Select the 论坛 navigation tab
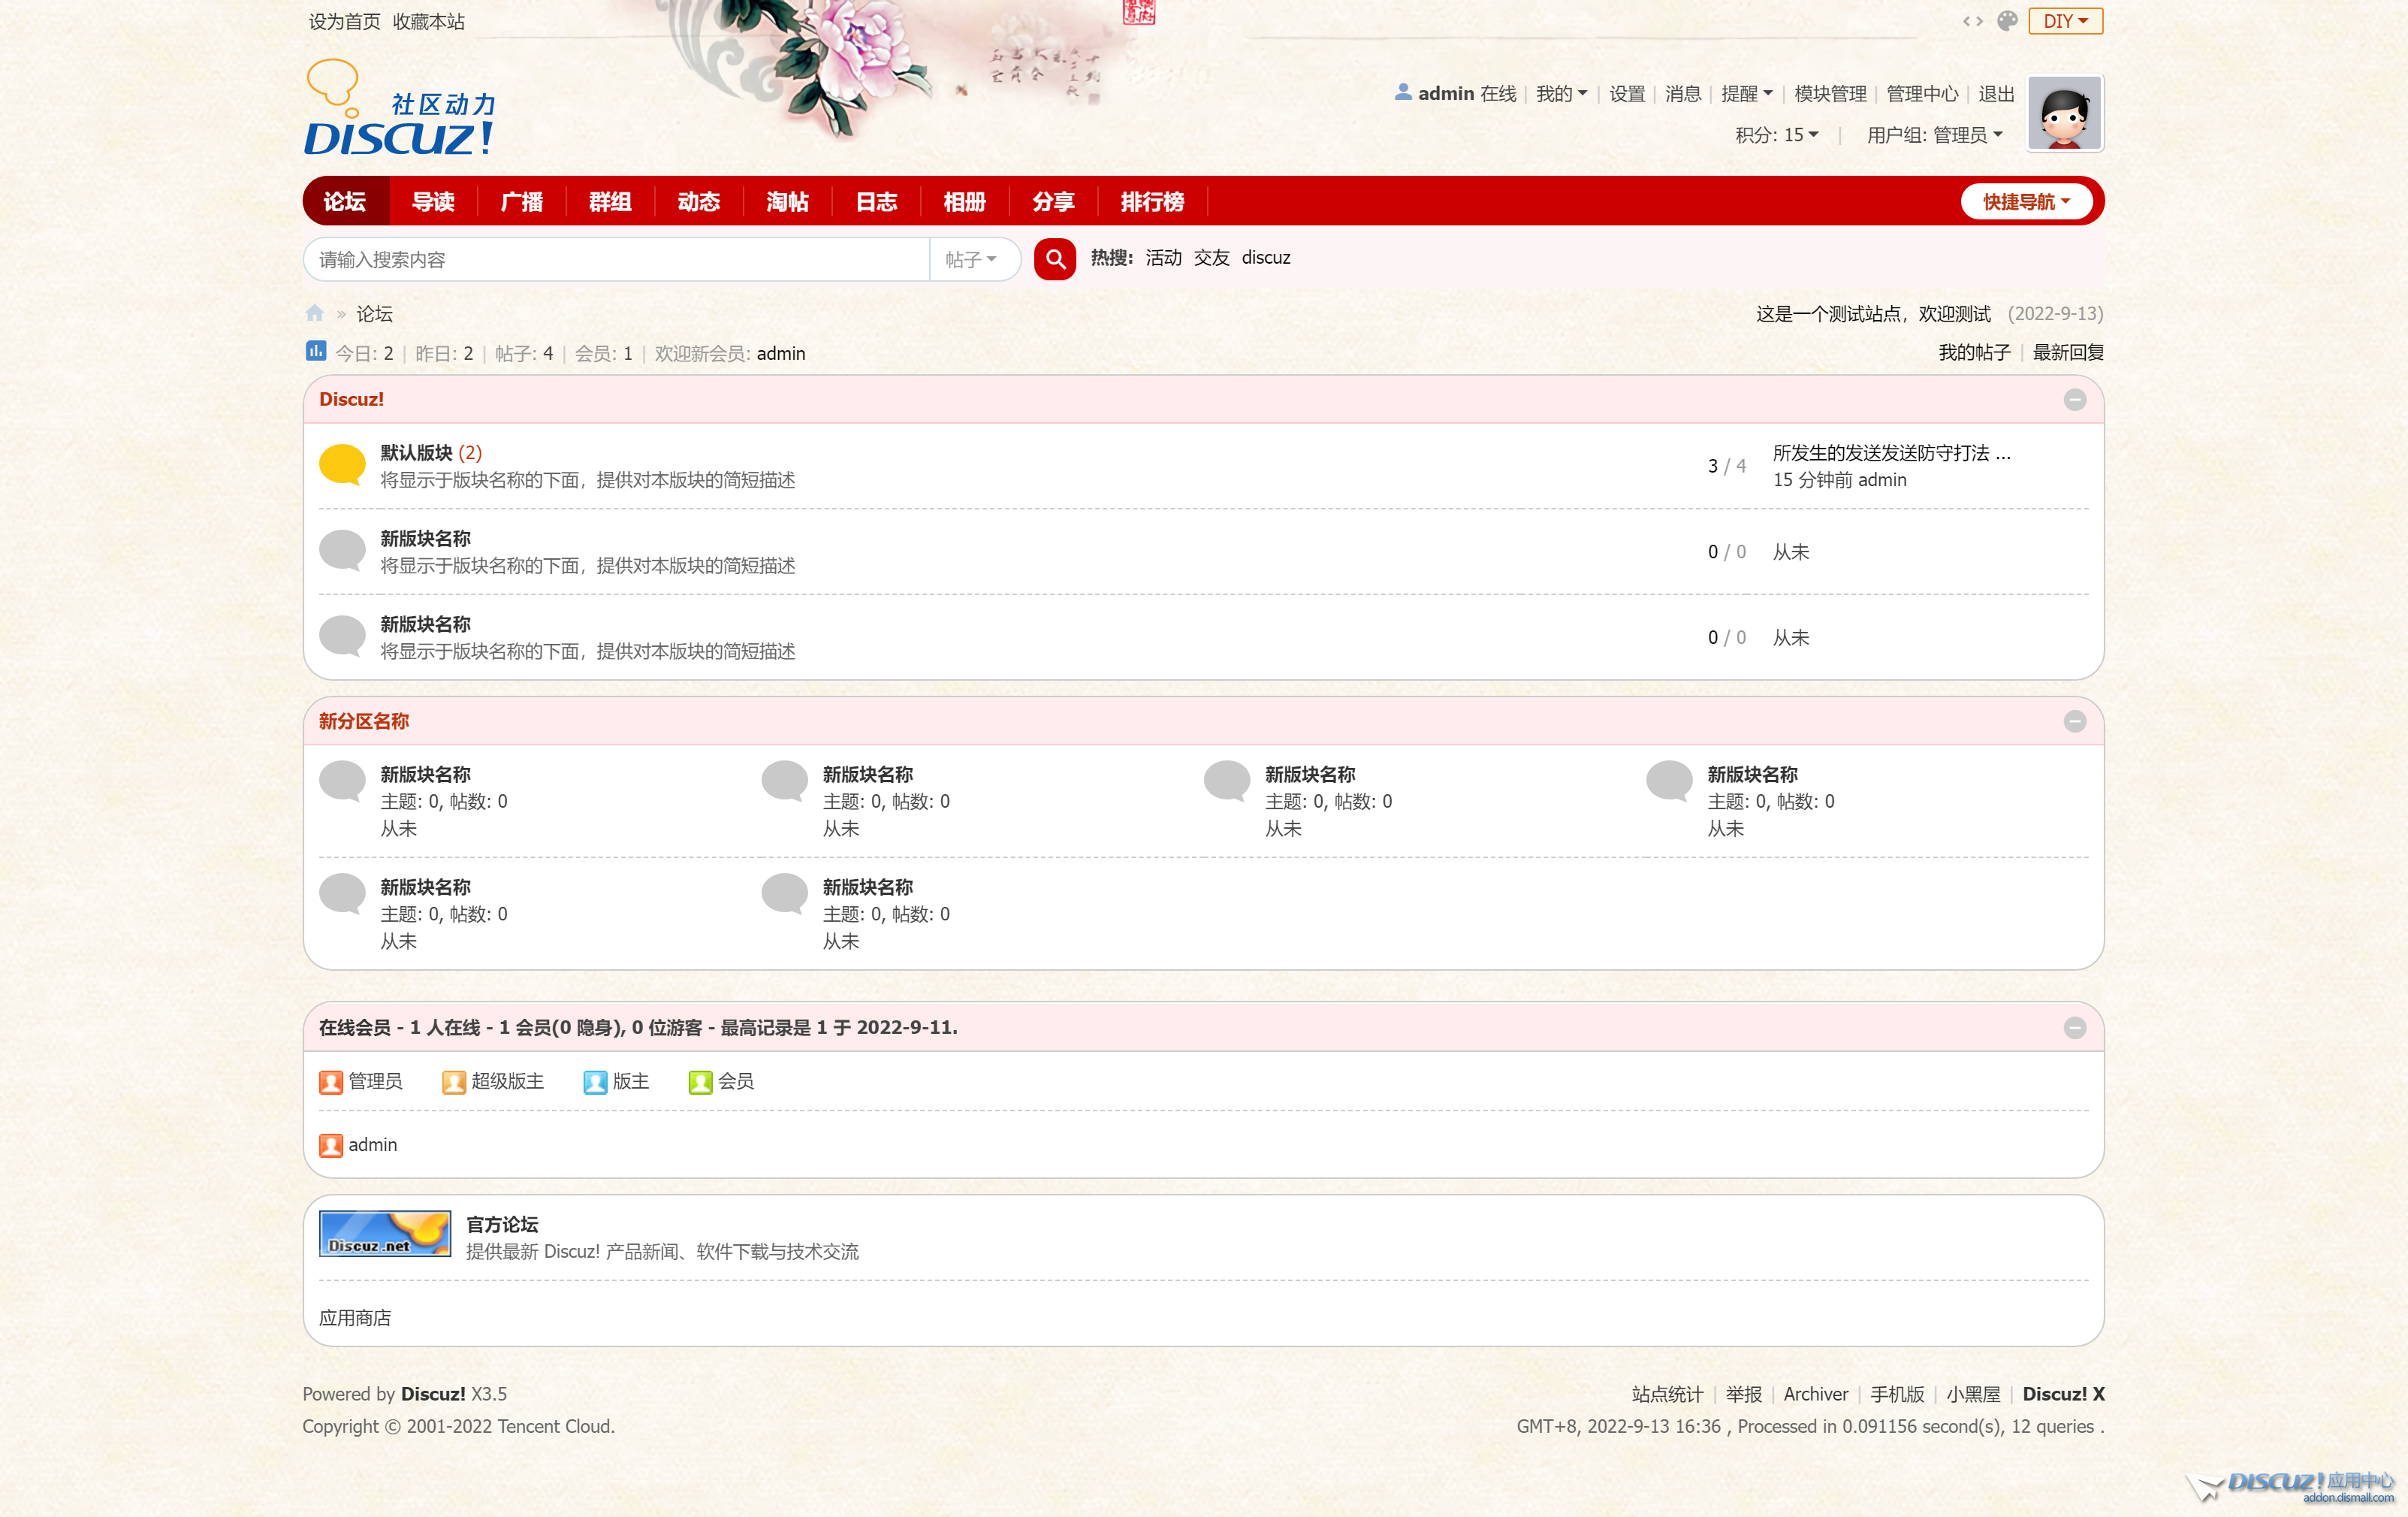This screenshot has width=2408, height=1517. tap(345, 201)
